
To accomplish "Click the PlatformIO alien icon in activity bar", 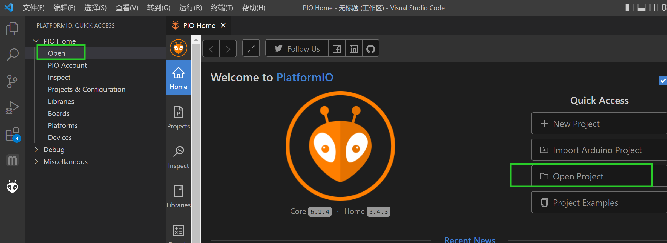I will (x=12, y=187).
